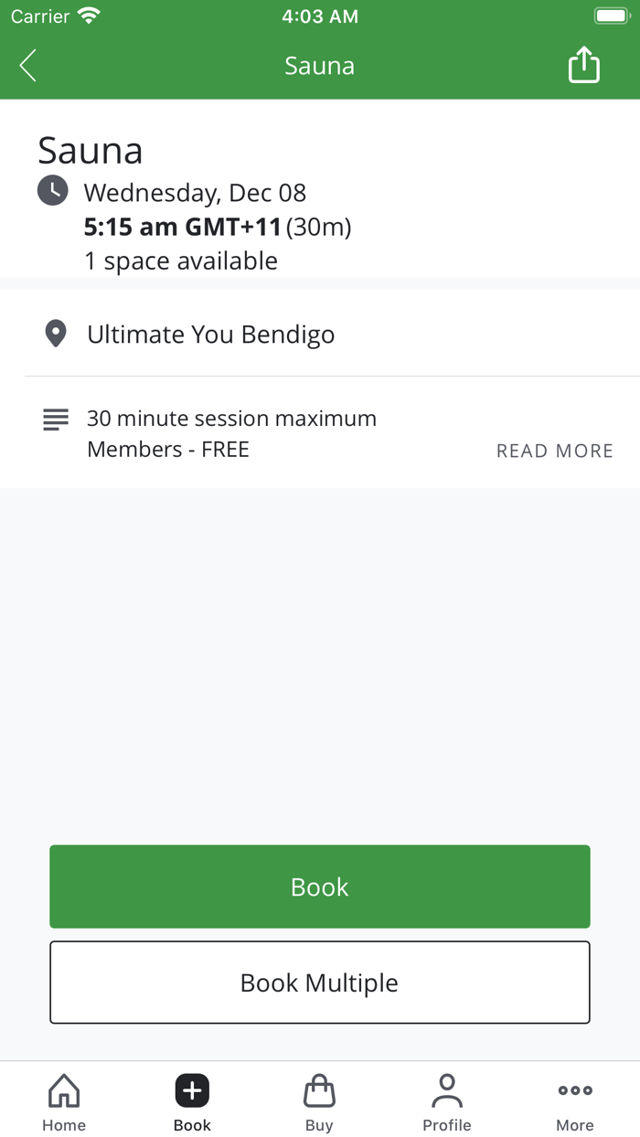Tap the Wednesday, Dec 08 date
This screenshot has width=640, height=1137.
click(195, 193)
